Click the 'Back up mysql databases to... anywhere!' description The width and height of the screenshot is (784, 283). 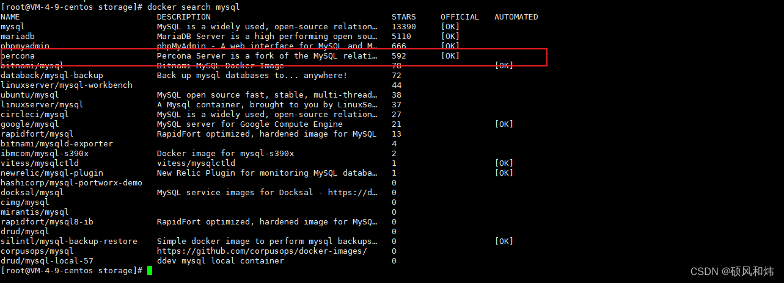pyautogui.click(x=252, y=76)
